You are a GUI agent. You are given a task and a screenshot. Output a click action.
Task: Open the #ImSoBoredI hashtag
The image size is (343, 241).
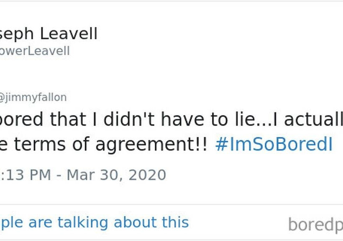[274, 145]
